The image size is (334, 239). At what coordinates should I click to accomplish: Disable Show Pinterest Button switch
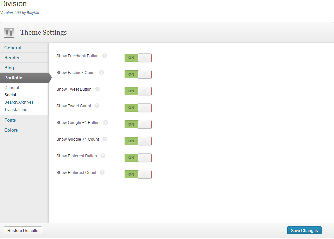pyautogui.click(x=138, y=158)
